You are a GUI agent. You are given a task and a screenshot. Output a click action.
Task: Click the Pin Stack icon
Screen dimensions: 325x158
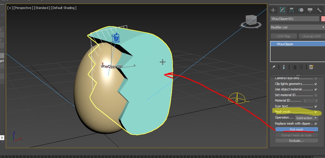(x=273, y=67)
